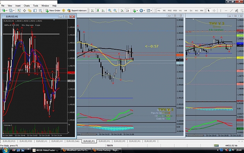Switch to the EURUSD,H4 chart tab
The height and width of the screenshot is (153, 244).
(57, 141)
